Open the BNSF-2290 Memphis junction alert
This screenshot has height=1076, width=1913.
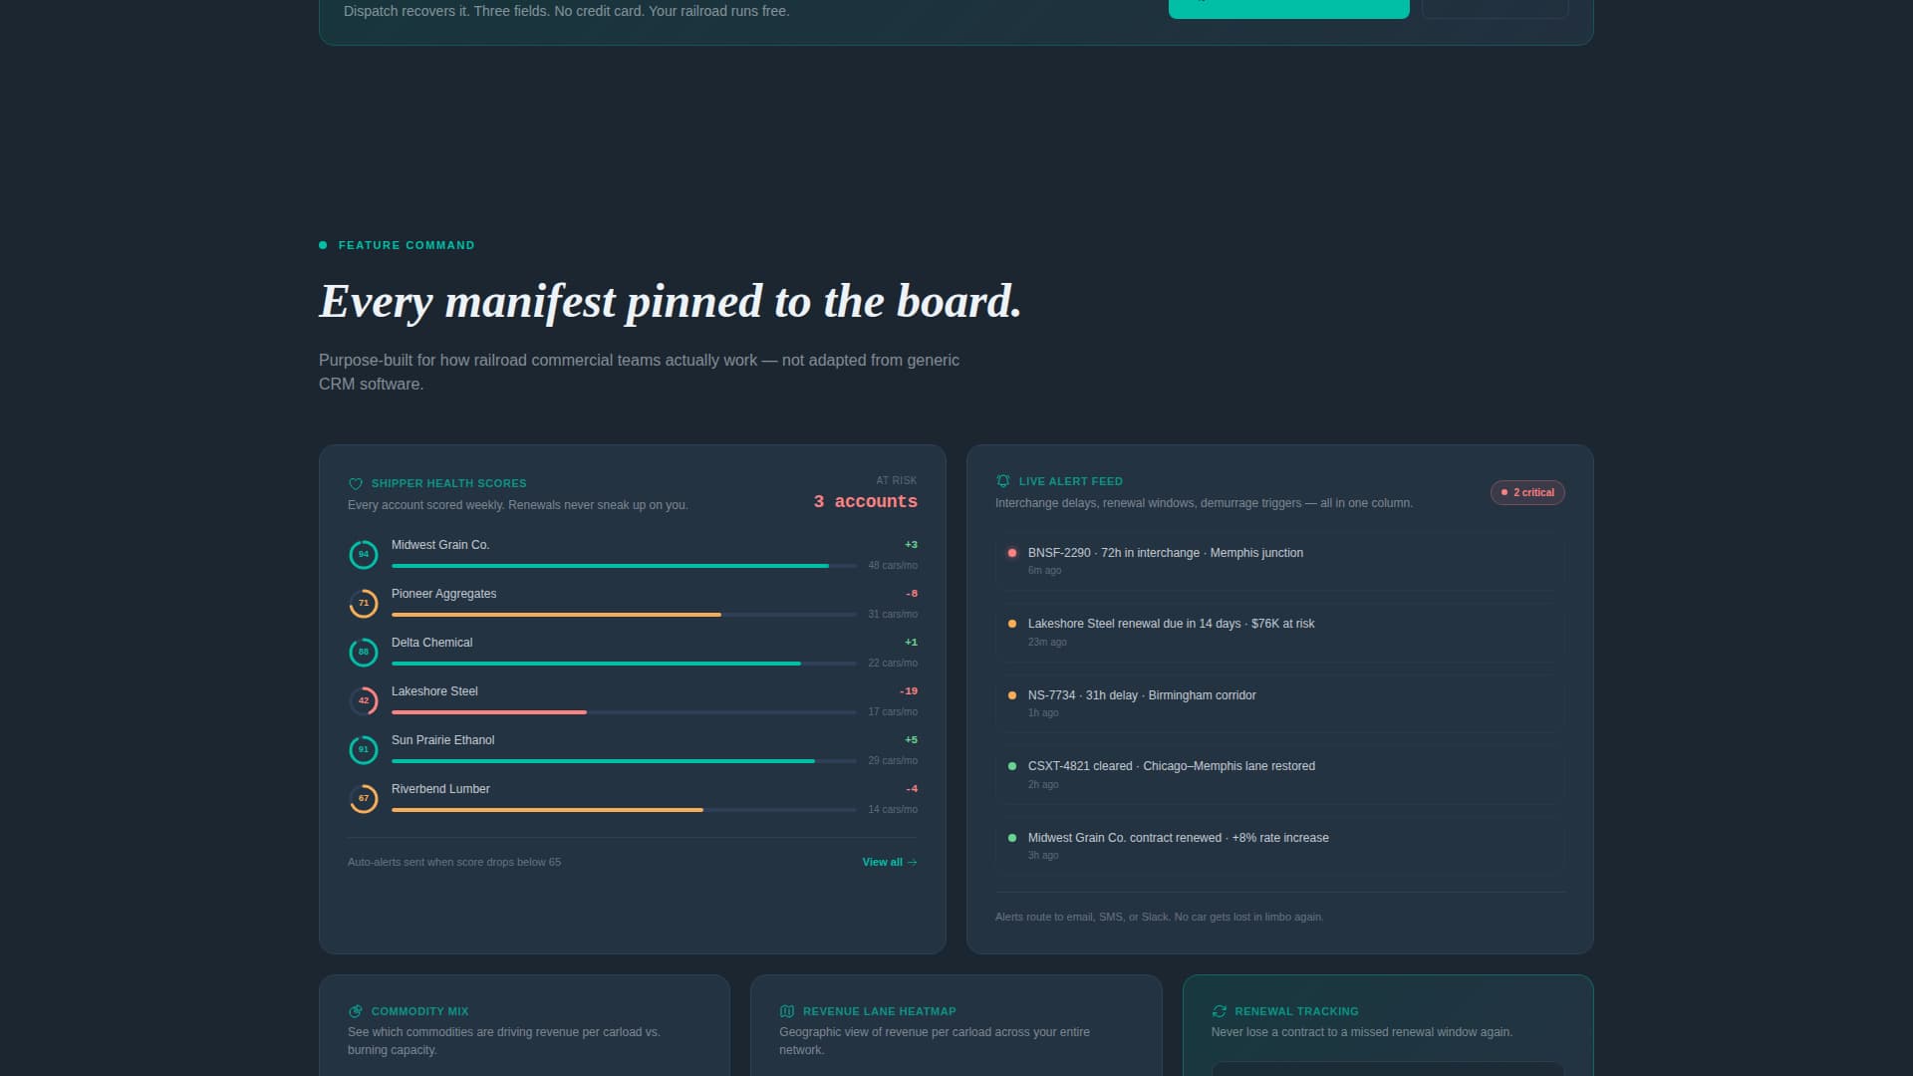tap(1279, 562)
